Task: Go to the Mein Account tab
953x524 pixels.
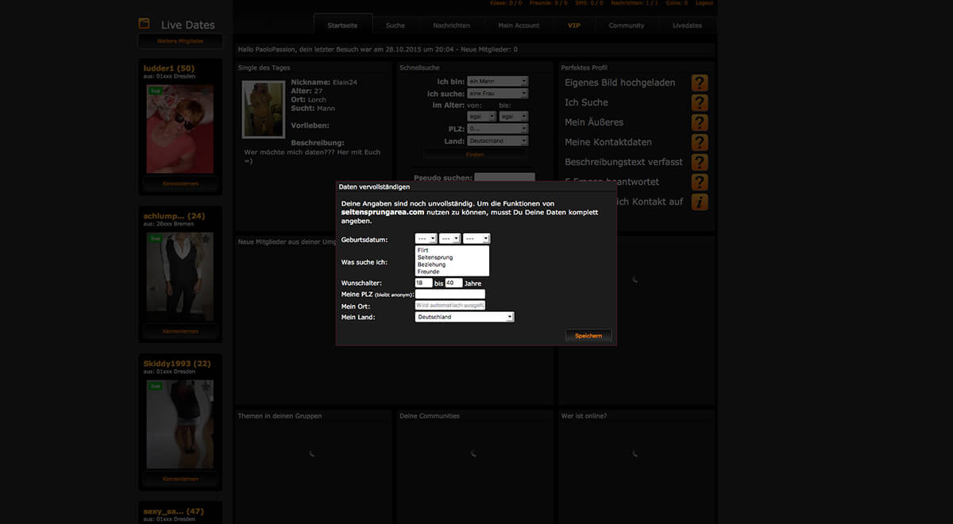Action: (519, 25)
